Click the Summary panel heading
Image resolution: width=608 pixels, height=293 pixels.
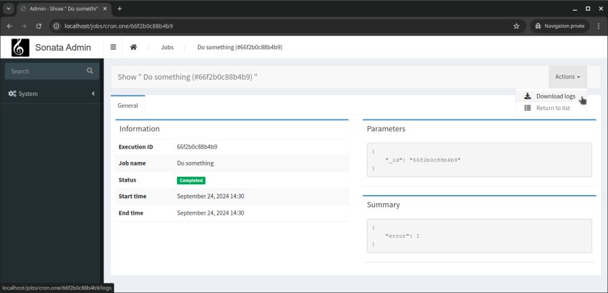pos(384,205)
